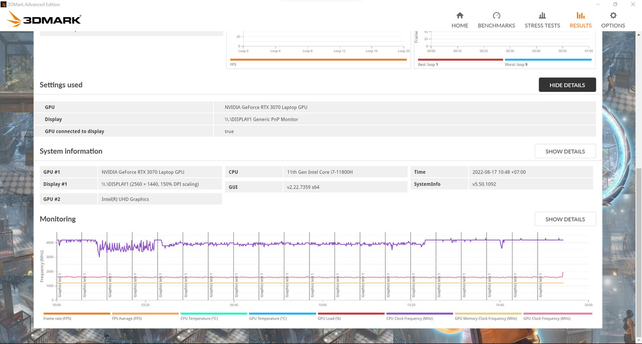
Task: Click the CPU label cell
Action: click(254, 172)
